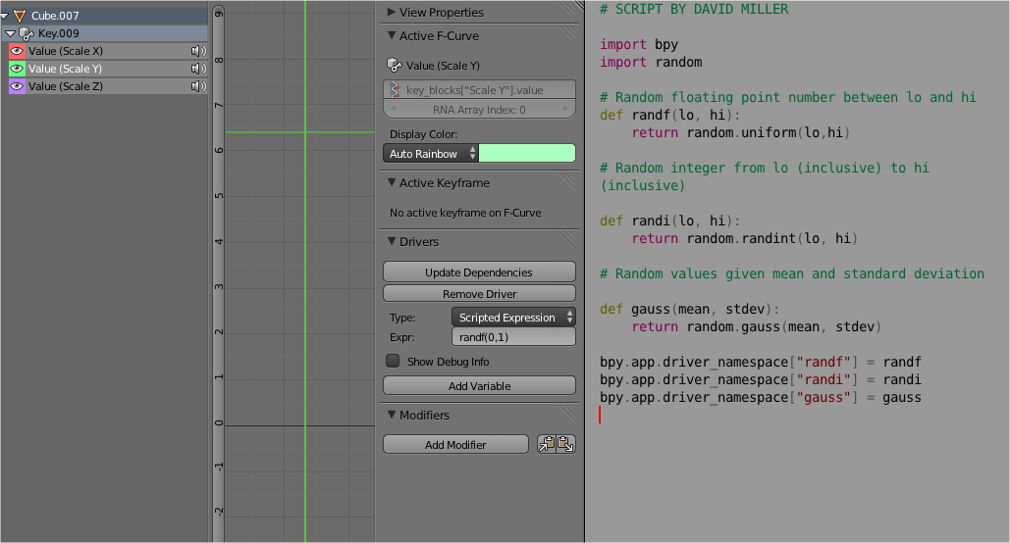Click the key_blocks["Scale Y"].value data path field
The height and width of the screenshot is (543, 1010).
coord(479,90)
